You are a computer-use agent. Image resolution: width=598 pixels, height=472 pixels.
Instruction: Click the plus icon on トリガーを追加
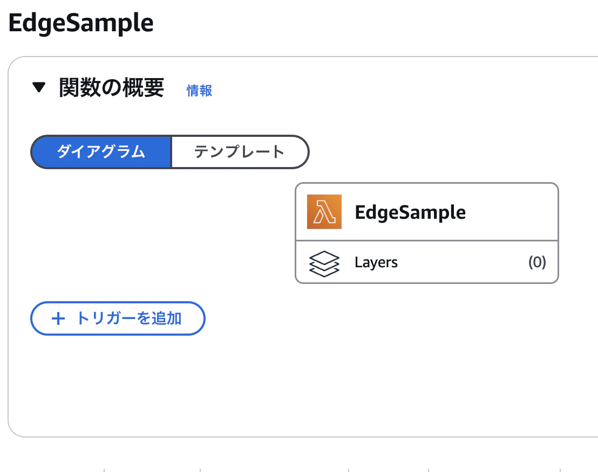pos(58,318)
